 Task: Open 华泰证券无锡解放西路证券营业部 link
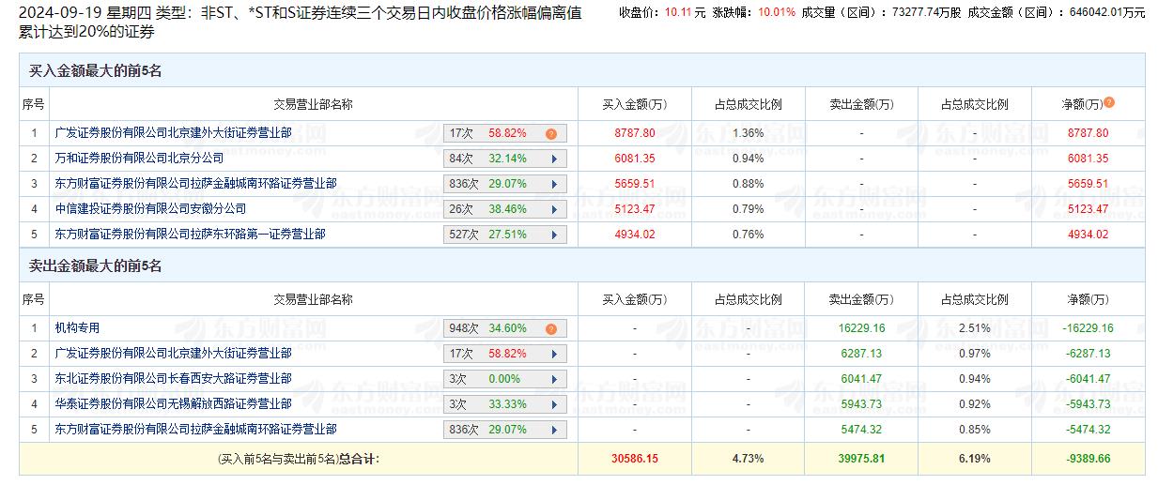coord(173,403)
